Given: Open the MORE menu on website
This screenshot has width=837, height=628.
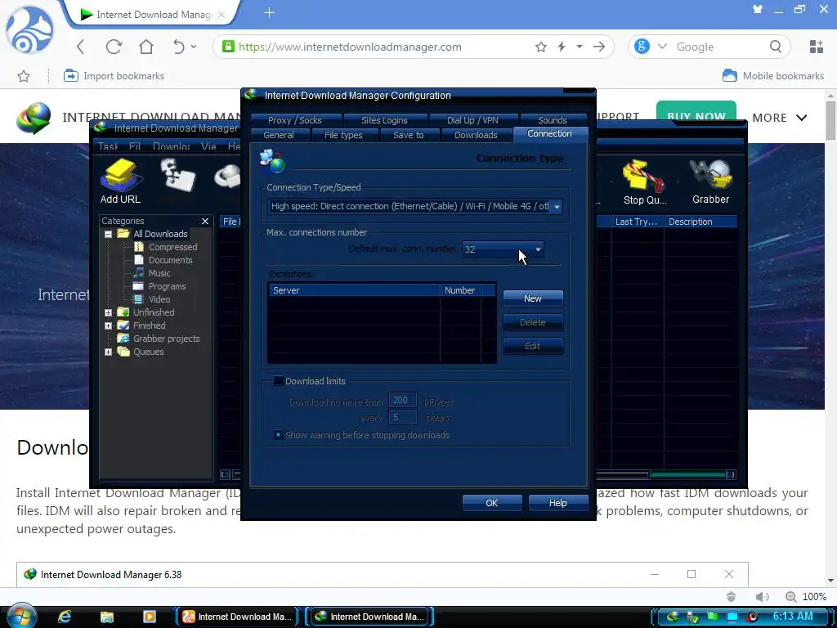Looking at the screenshot, I should [x=779, y=118].
